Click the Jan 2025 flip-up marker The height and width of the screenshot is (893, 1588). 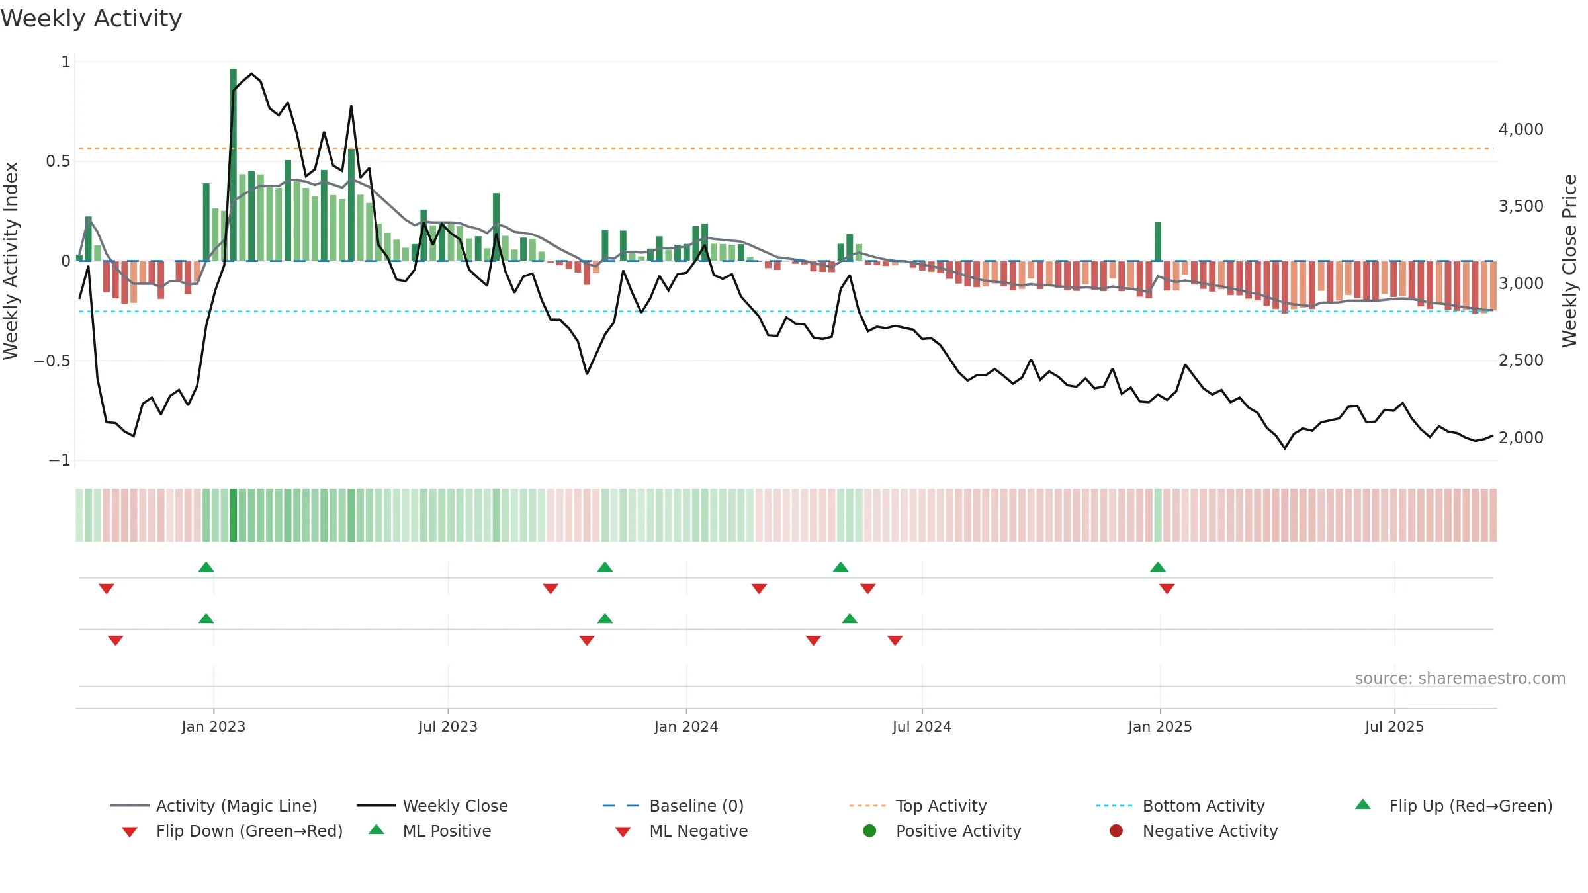(x=1158, y=567)
